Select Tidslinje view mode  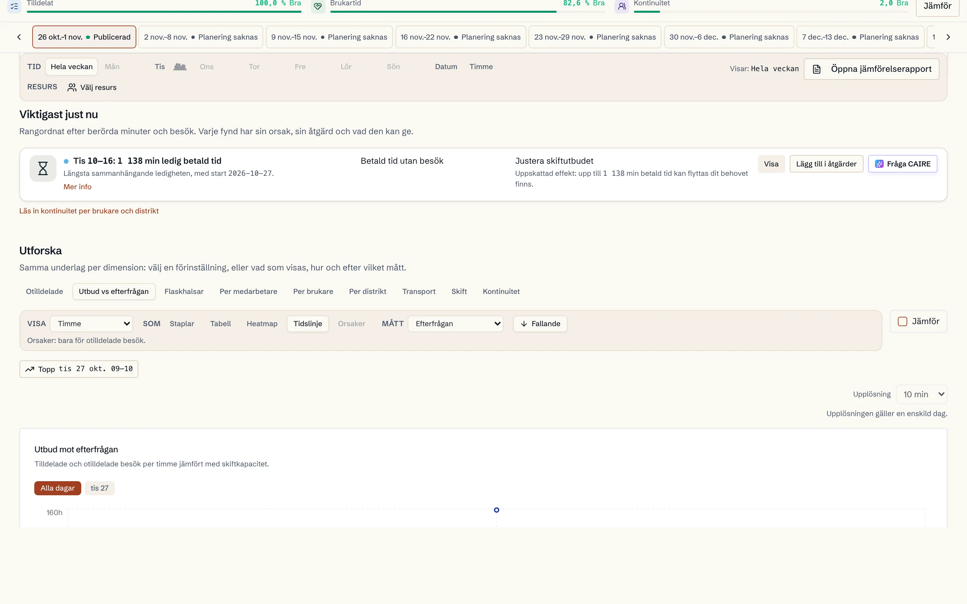pos(308,324)
